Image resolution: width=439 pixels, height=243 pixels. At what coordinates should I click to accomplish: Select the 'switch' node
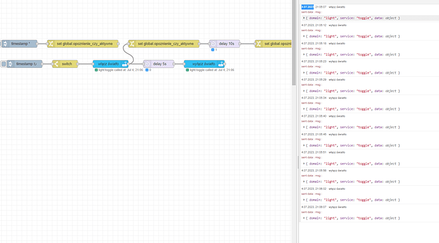pos(65,64)
